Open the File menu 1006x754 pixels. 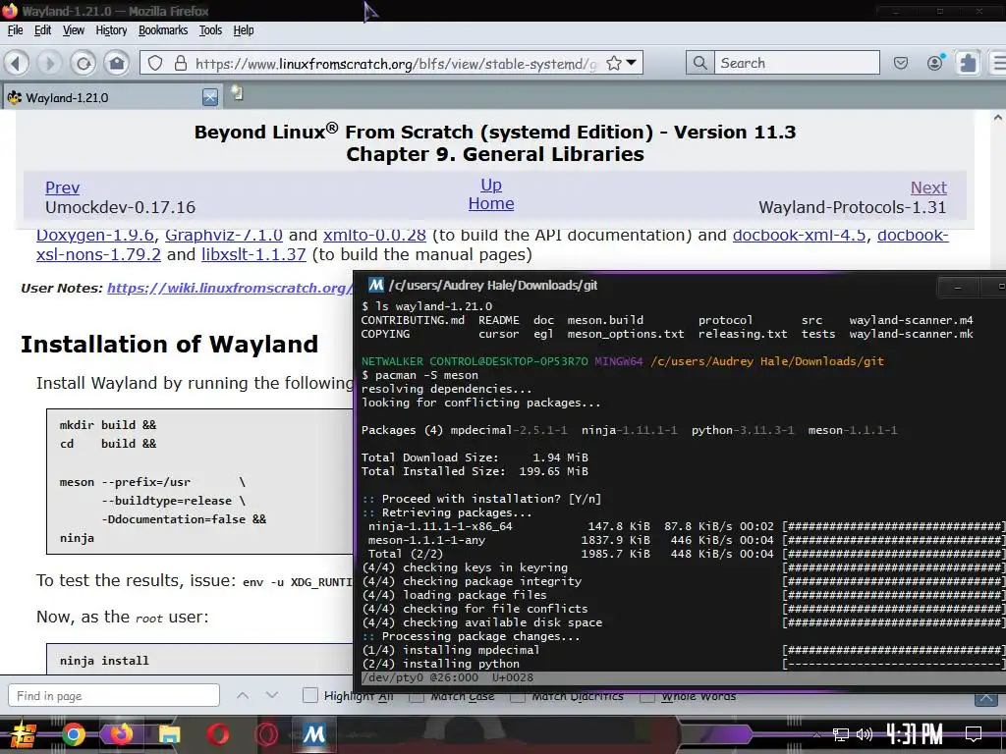[15, 30]
